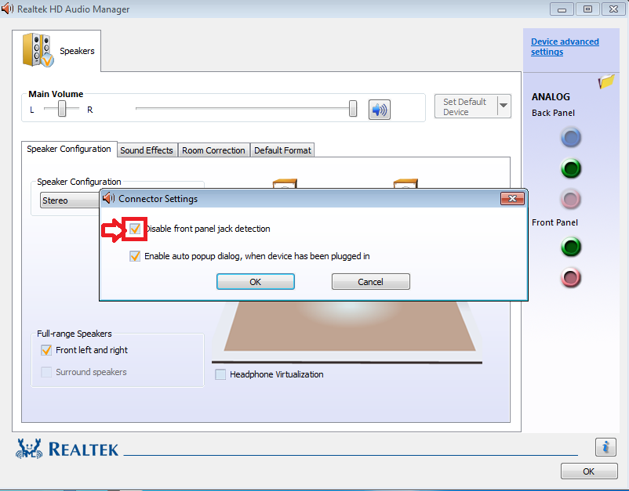Click the pink back panel jack
This screenshot has height=491, width=629.
[570, 199]
